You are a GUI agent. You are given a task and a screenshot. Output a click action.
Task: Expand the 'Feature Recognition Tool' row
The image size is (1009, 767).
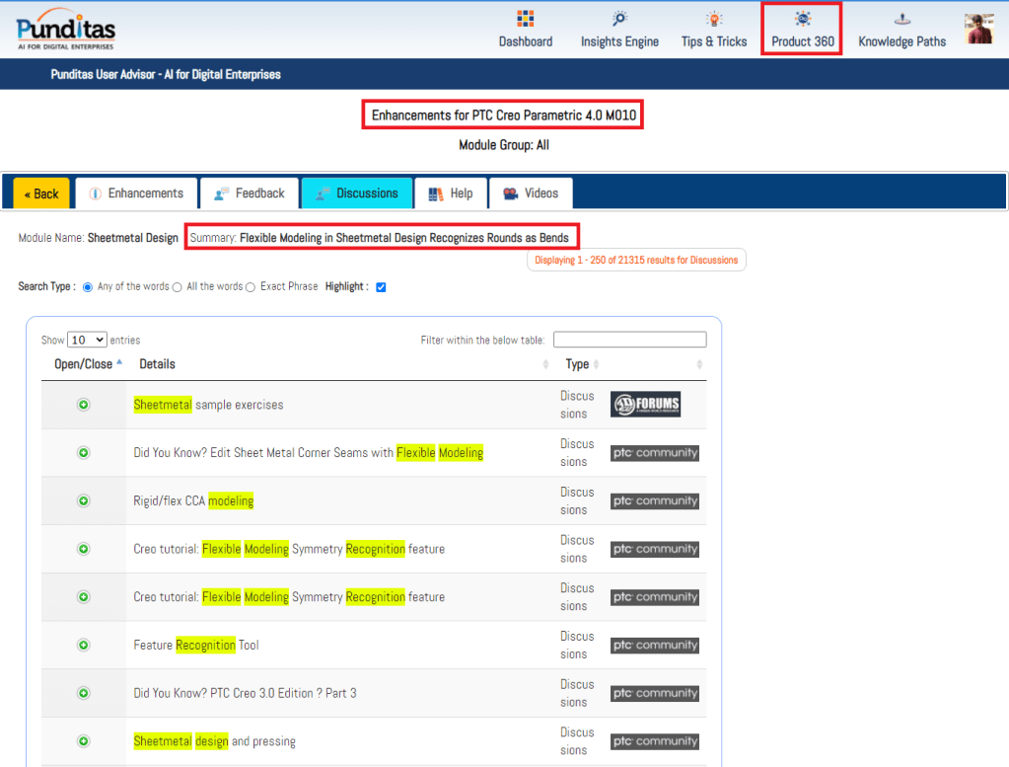click(84, 646)
